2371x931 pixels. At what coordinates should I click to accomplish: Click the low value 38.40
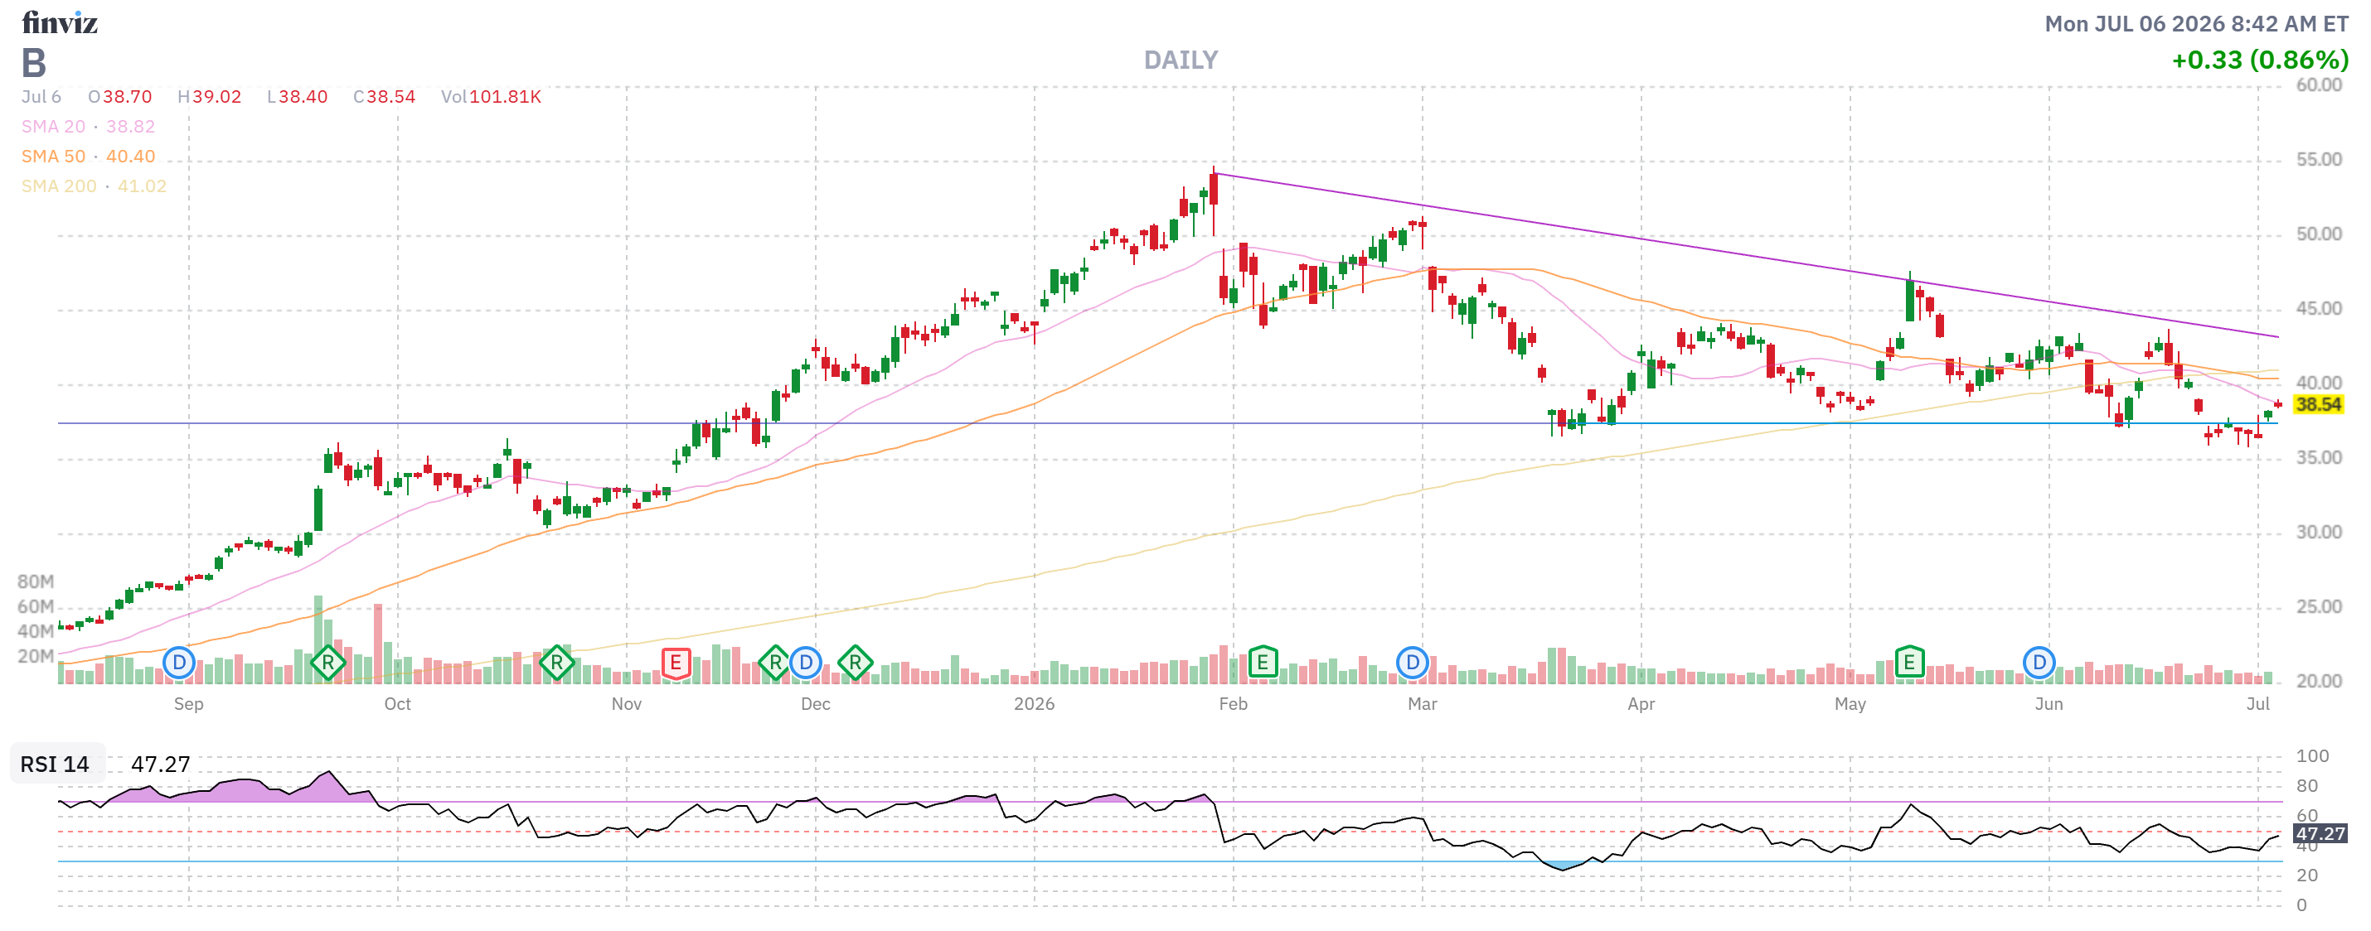303,97
